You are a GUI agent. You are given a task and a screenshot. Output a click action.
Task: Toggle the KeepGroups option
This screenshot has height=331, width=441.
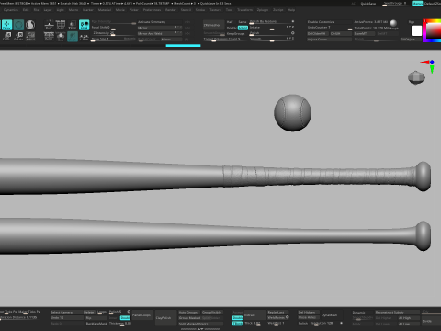[x=236, y=33]
